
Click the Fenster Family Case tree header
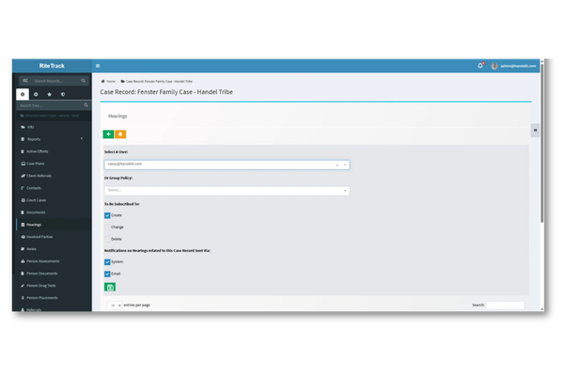pyautogui.click(x=54, y=116)
